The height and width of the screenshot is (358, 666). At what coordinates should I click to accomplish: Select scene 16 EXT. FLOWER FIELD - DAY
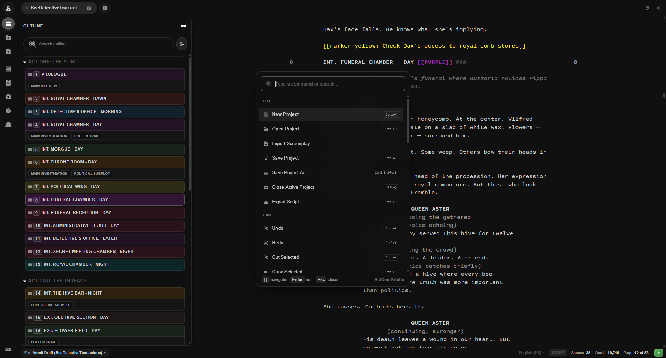click(x=105, y=331)
